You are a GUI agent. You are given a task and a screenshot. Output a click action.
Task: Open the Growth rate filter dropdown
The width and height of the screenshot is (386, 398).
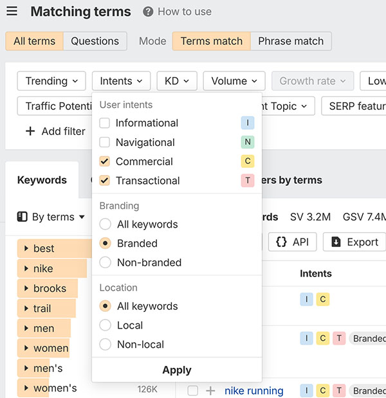click(x=313, y=81)
